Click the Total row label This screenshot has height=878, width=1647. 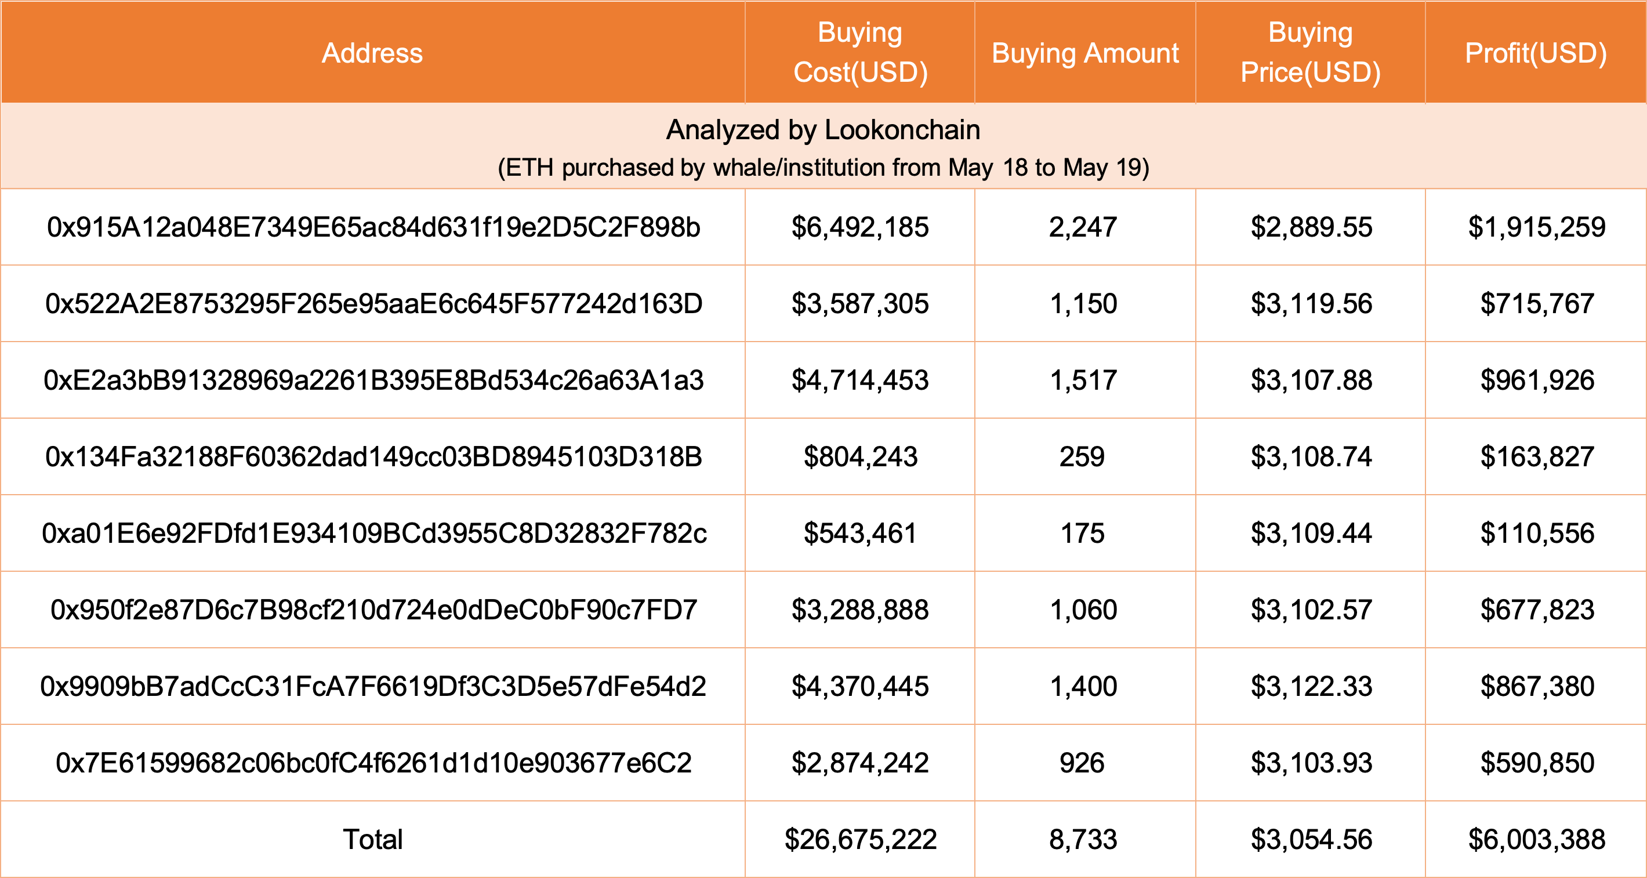pos(373,840)
